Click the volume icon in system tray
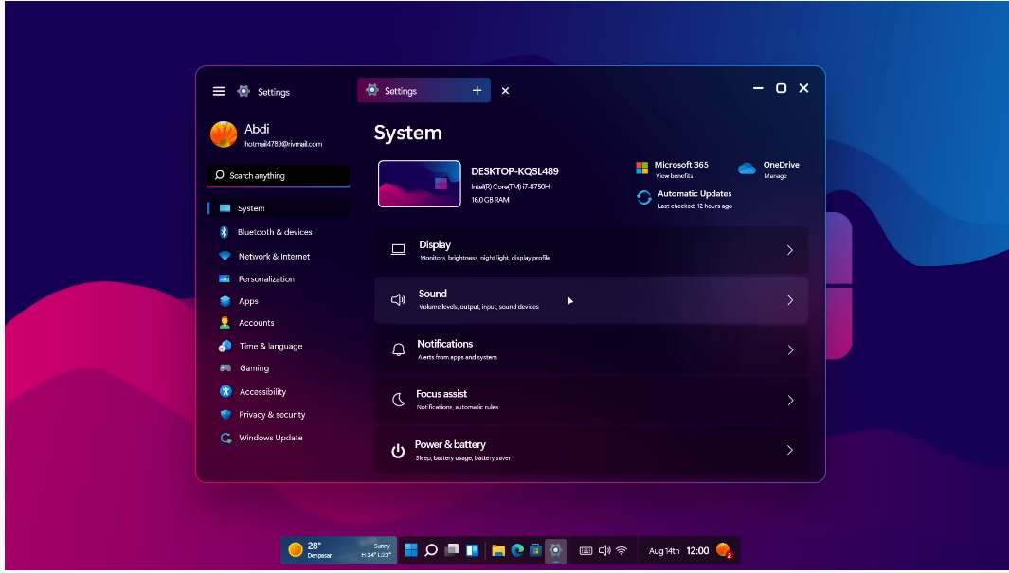Image resolution: width=1009 pixels, height=573 pixels. coord(604,550)
